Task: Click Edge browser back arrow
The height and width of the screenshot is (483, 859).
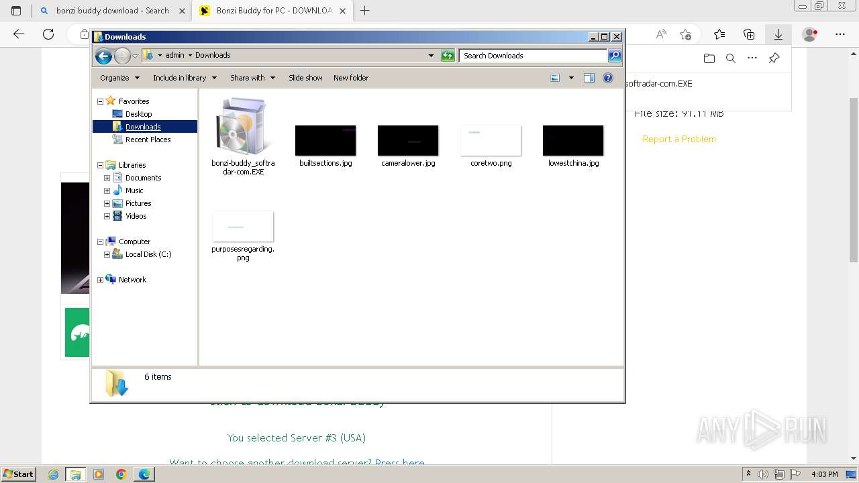Action: click(x=19, y=34)
